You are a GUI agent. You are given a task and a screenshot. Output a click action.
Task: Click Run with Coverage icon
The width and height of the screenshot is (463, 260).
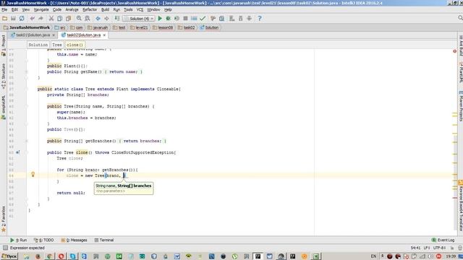(x=177, y=18)
